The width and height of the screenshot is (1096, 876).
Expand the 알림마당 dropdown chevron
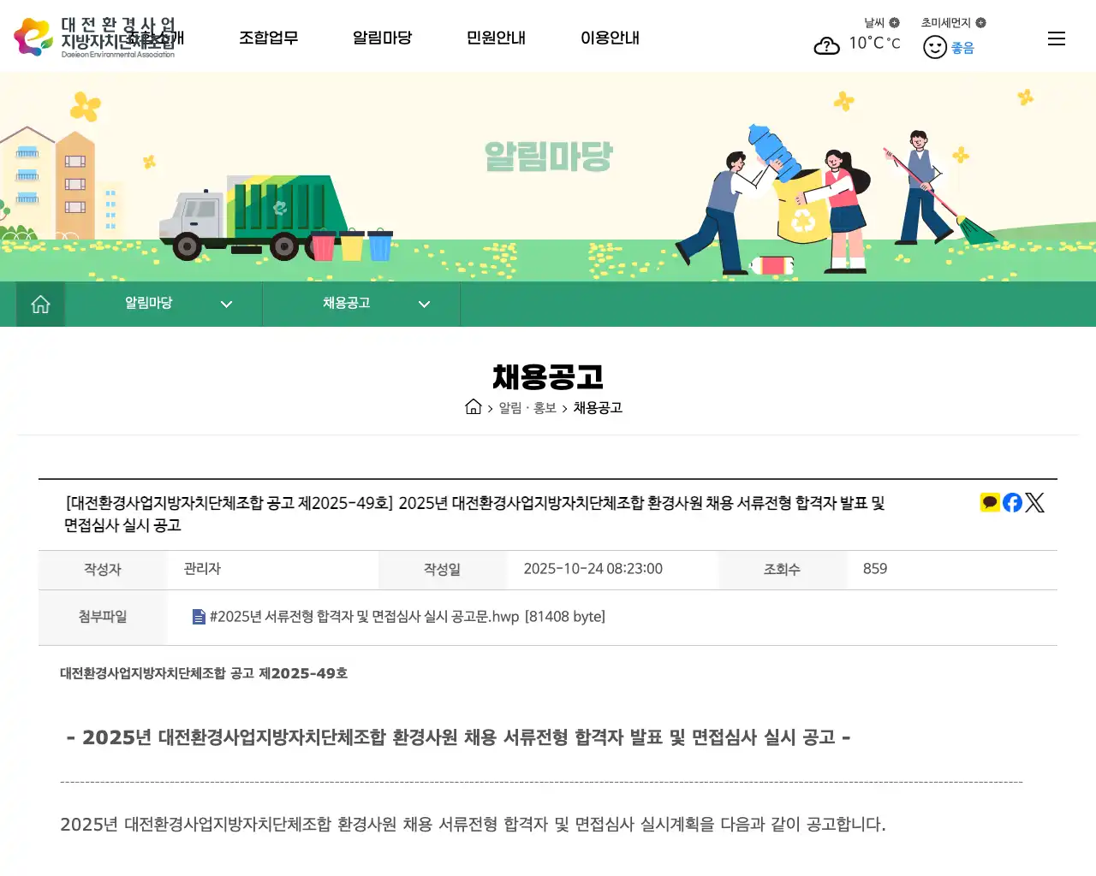pos(226,304)
